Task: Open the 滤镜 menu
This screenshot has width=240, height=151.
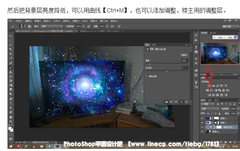Action: [x=76, y=21]
